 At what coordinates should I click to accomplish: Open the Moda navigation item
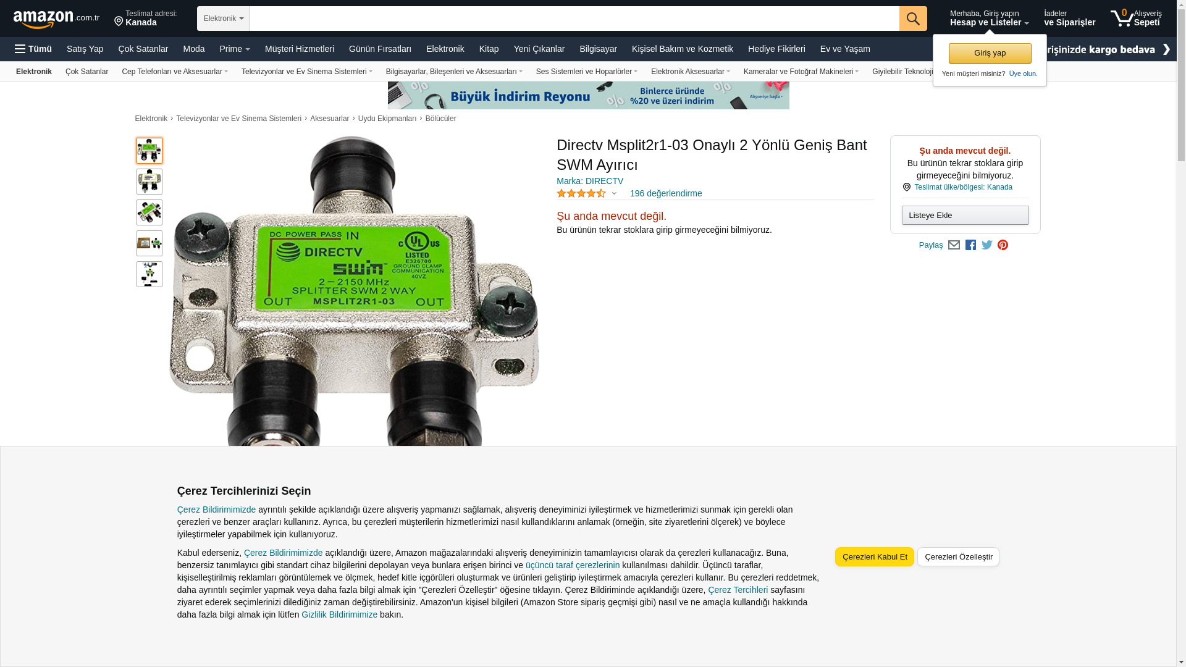(x=193, y=49)
